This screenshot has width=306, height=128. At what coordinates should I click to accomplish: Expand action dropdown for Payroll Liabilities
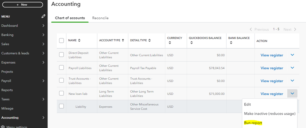292,68
